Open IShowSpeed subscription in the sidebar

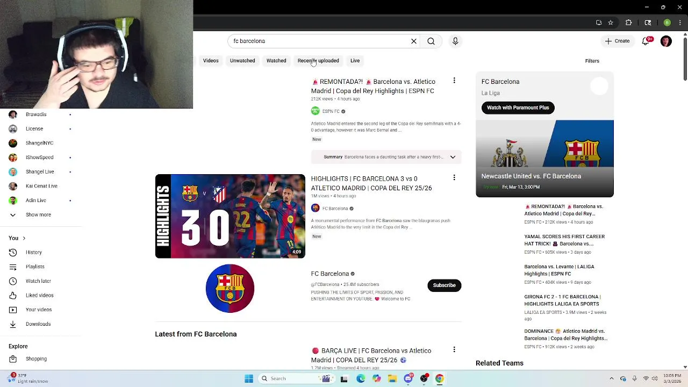(x=40, y=157)
